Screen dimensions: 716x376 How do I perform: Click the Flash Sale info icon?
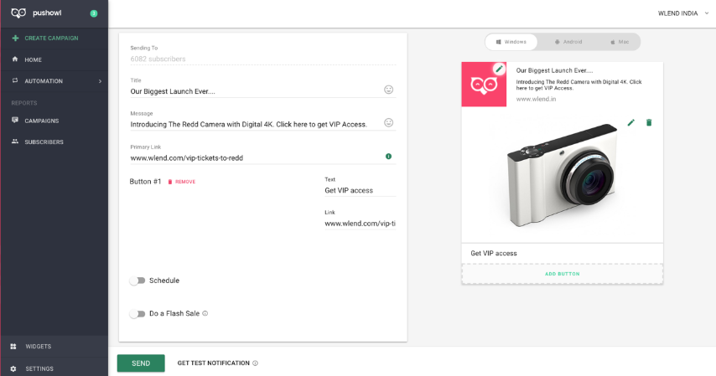(205, 313)
